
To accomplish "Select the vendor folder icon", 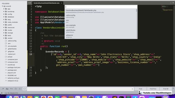I will (x=6, y=38).
